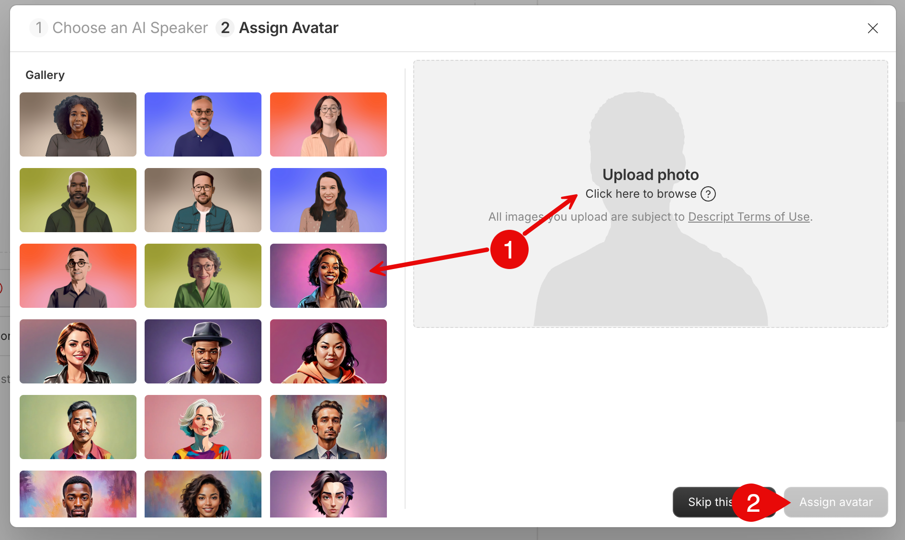Click the help question mark icon
This screenshot has height=540, width=905.
[708, 194]
